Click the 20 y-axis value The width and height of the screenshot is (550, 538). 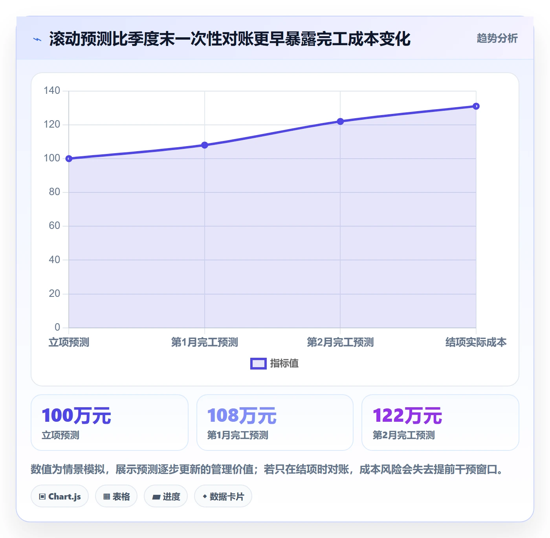(x=55, y=294)
